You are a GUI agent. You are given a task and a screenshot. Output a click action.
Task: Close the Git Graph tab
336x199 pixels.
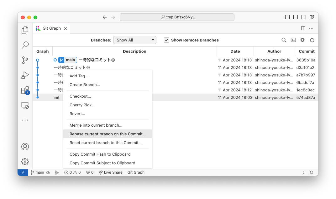pos(66,28)
